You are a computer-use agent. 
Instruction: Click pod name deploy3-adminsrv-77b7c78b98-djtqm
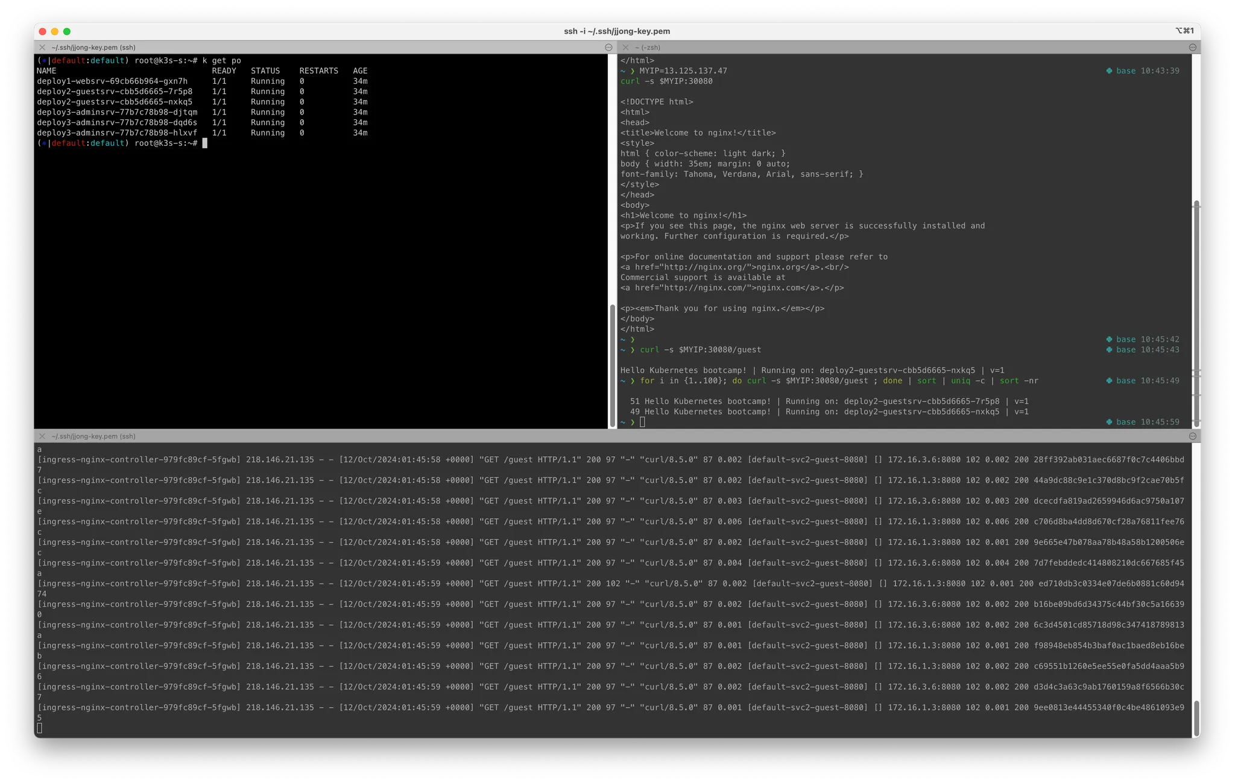click(x=117, y=112)
